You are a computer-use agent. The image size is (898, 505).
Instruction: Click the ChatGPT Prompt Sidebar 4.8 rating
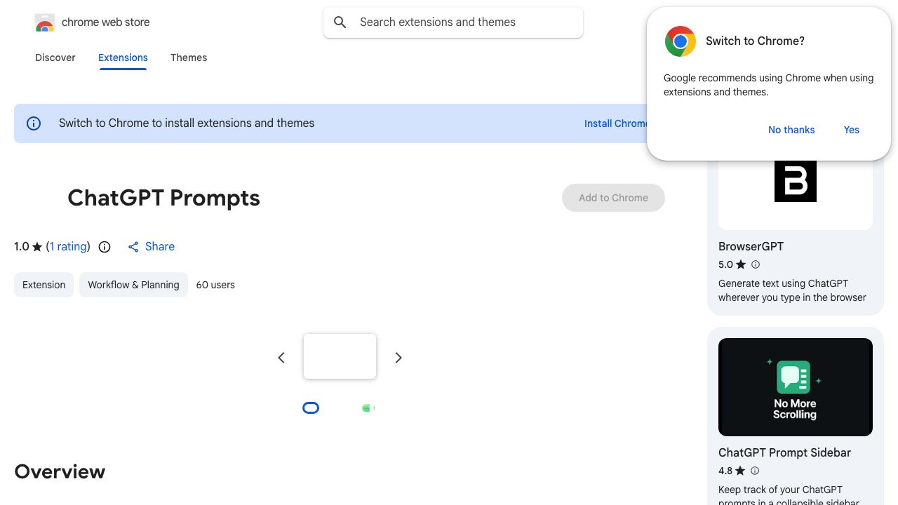pyautogui.click(x=725, y=471)
